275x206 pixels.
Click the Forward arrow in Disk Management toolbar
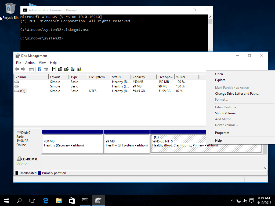[23, 69]
